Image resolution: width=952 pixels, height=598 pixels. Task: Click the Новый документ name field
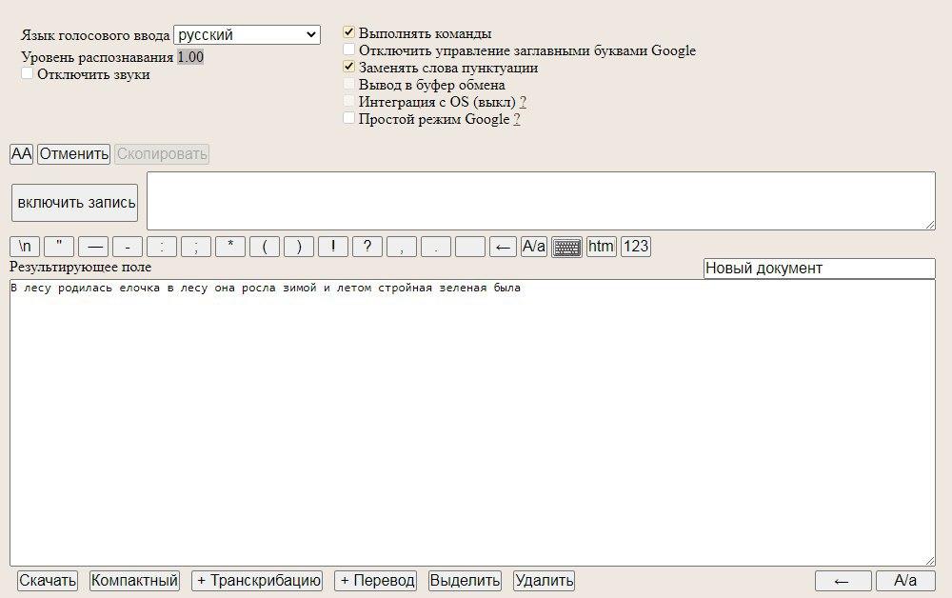[x=819, y=269]
